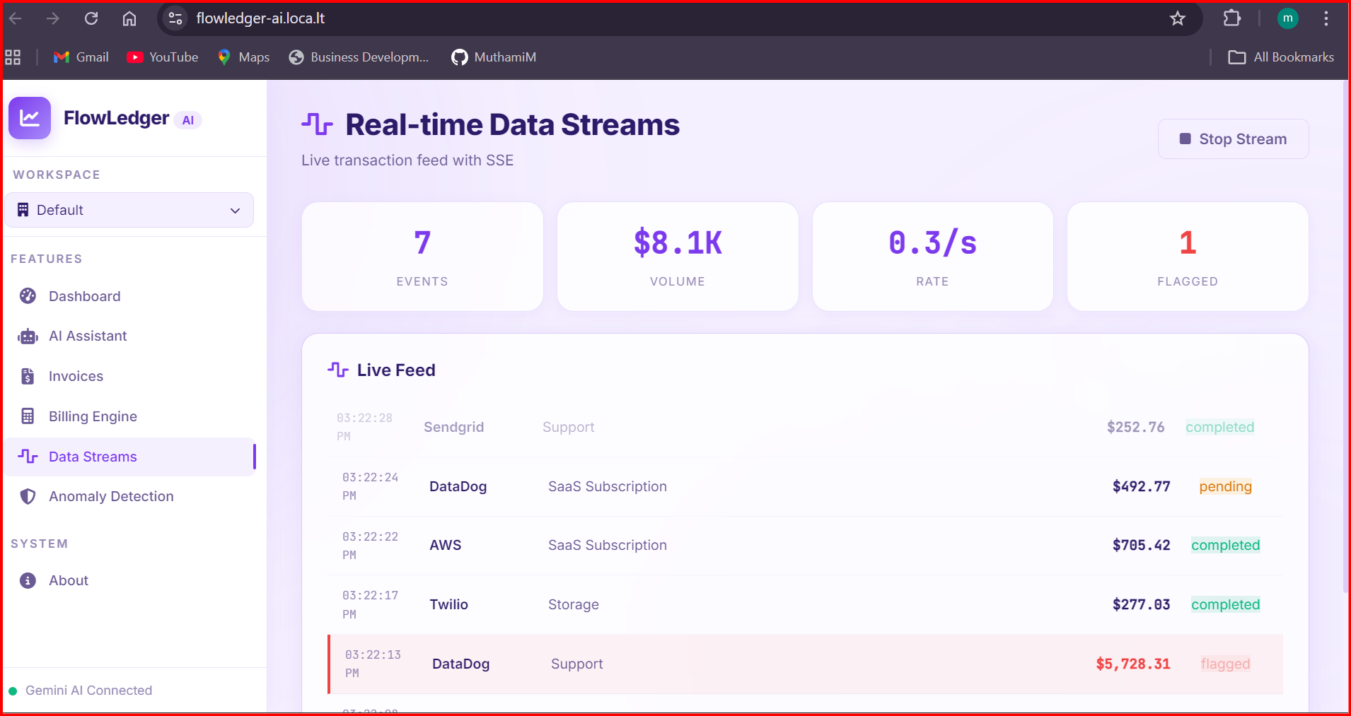Select the Sendgrid transaction name
Viewport: 1351px width, 716px height.
454,427
